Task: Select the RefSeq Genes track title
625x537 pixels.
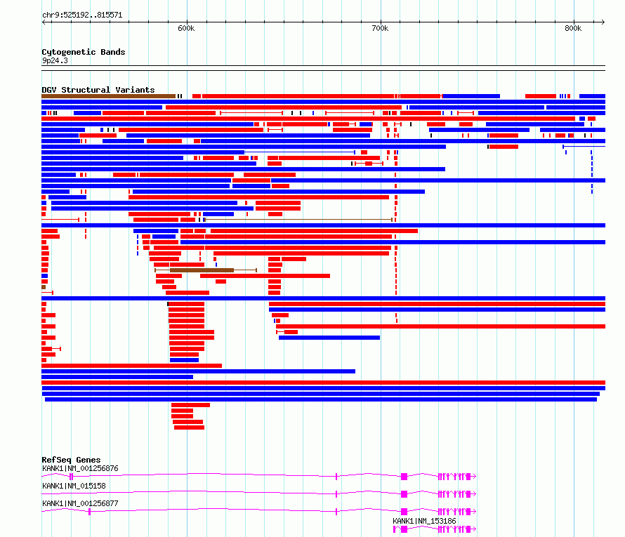Action: tap(71, 460)
